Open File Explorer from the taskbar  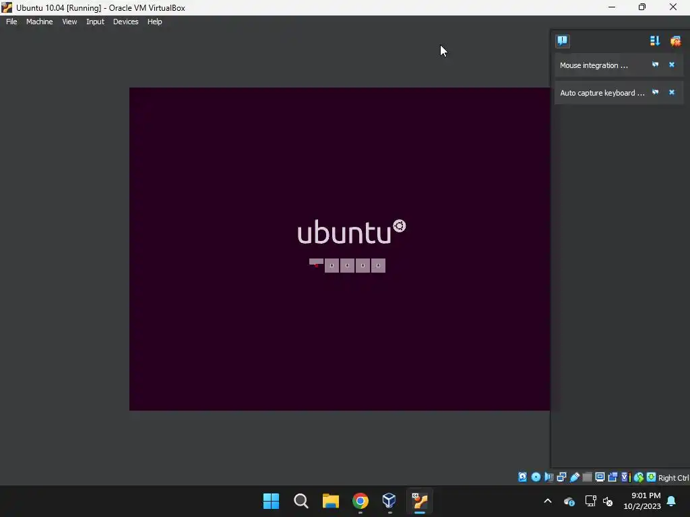pyautogui.click(x=330, y=501)
